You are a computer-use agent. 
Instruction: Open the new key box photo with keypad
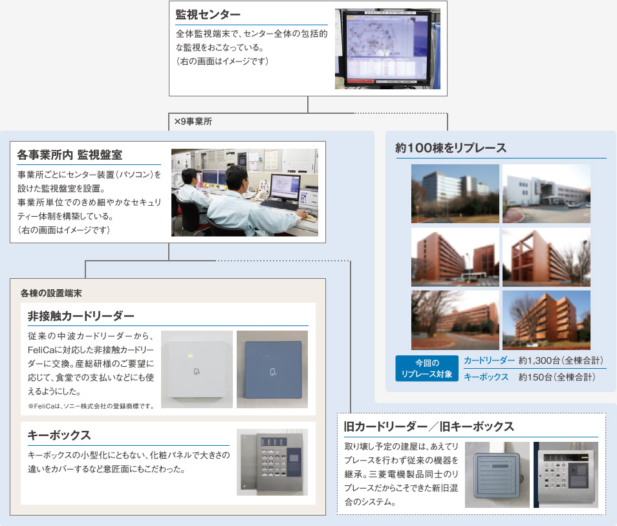(x=272, y=462)
